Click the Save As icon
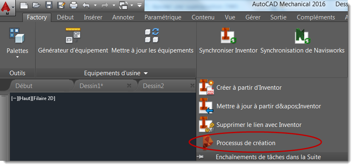354x167 pixels. (x=61, y=5)
